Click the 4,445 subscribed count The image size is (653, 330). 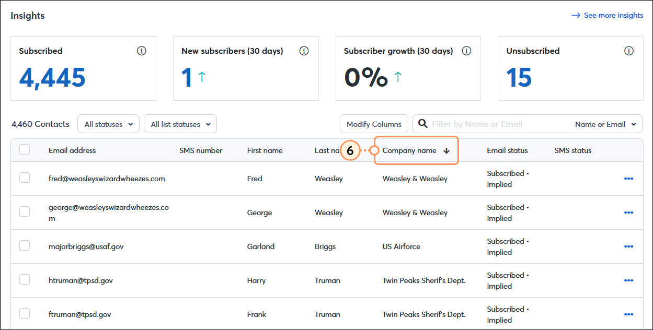click(52, 77)
